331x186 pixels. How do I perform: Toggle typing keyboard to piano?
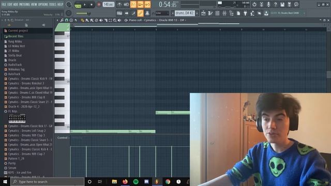(x=119, y=13)
